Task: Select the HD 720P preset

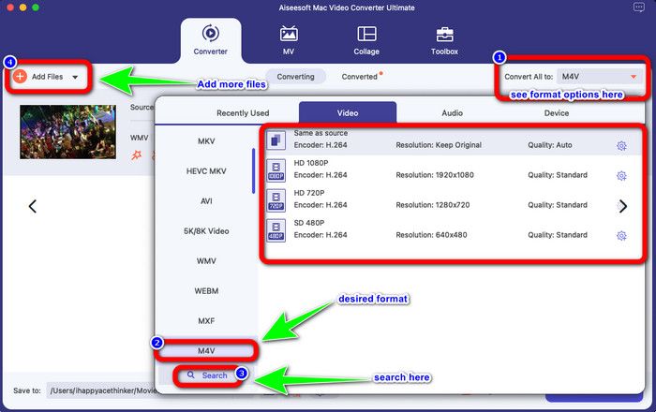Action: [x=454, y=199]
